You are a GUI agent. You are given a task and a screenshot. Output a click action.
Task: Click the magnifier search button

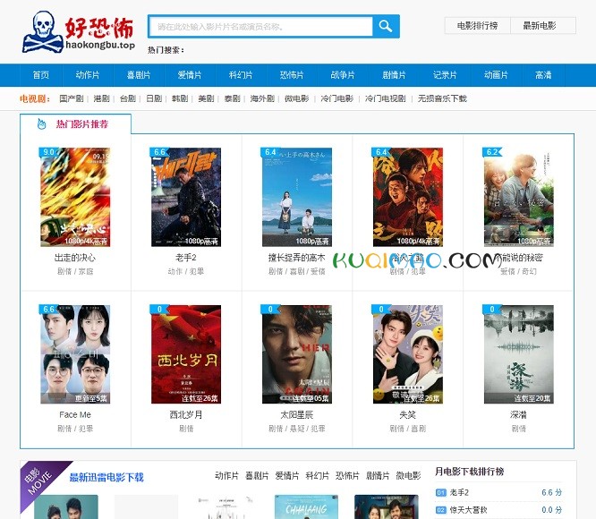[x=386, y=26]
